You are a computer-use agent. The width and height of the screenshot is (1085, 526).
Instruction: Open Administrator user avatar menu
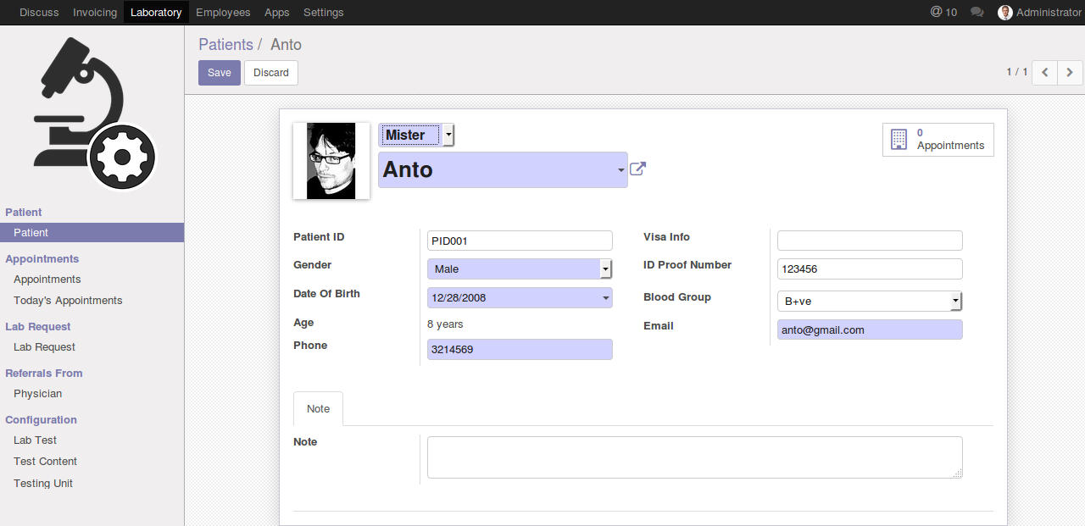pos(1005,12)
